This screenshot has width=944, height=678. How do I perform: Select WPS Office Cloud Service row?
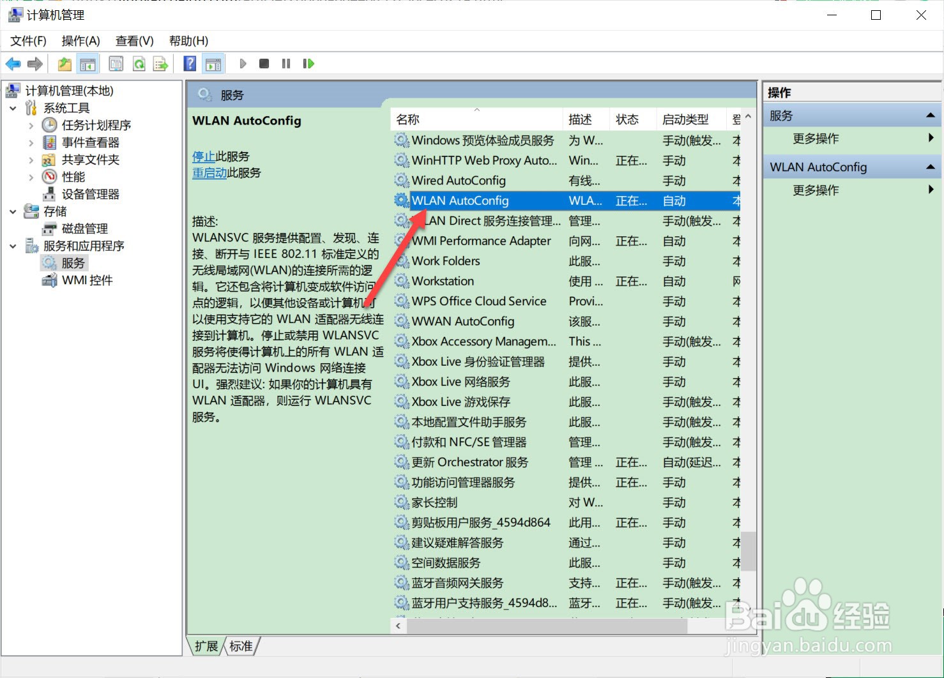[565, 301]
